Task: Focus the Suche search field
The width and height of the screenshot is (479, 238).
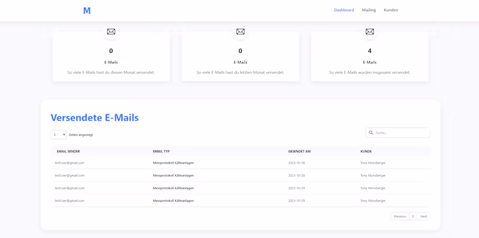Action: click(398, 132)
